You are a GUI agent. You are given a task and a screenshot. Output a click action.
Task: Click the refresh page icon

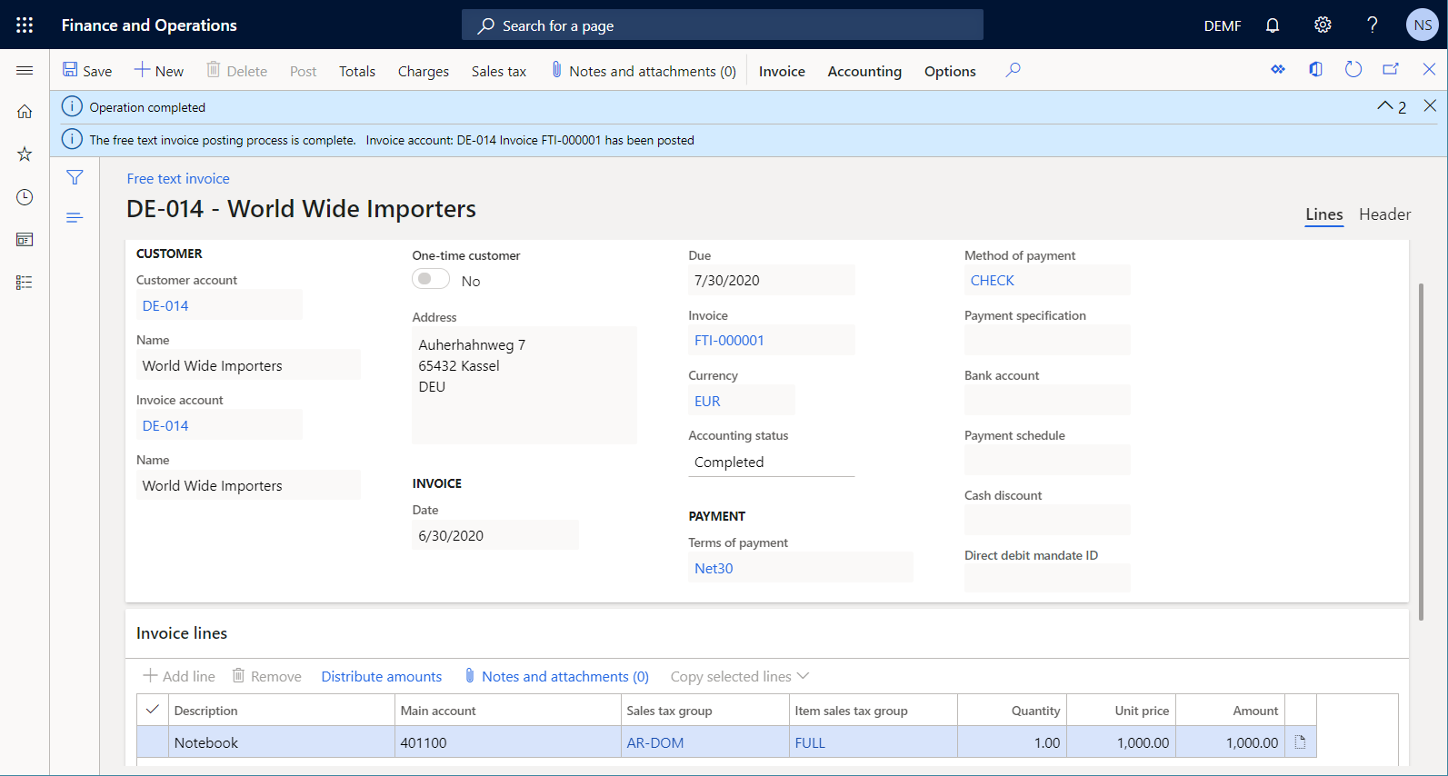pos(1353,70)
